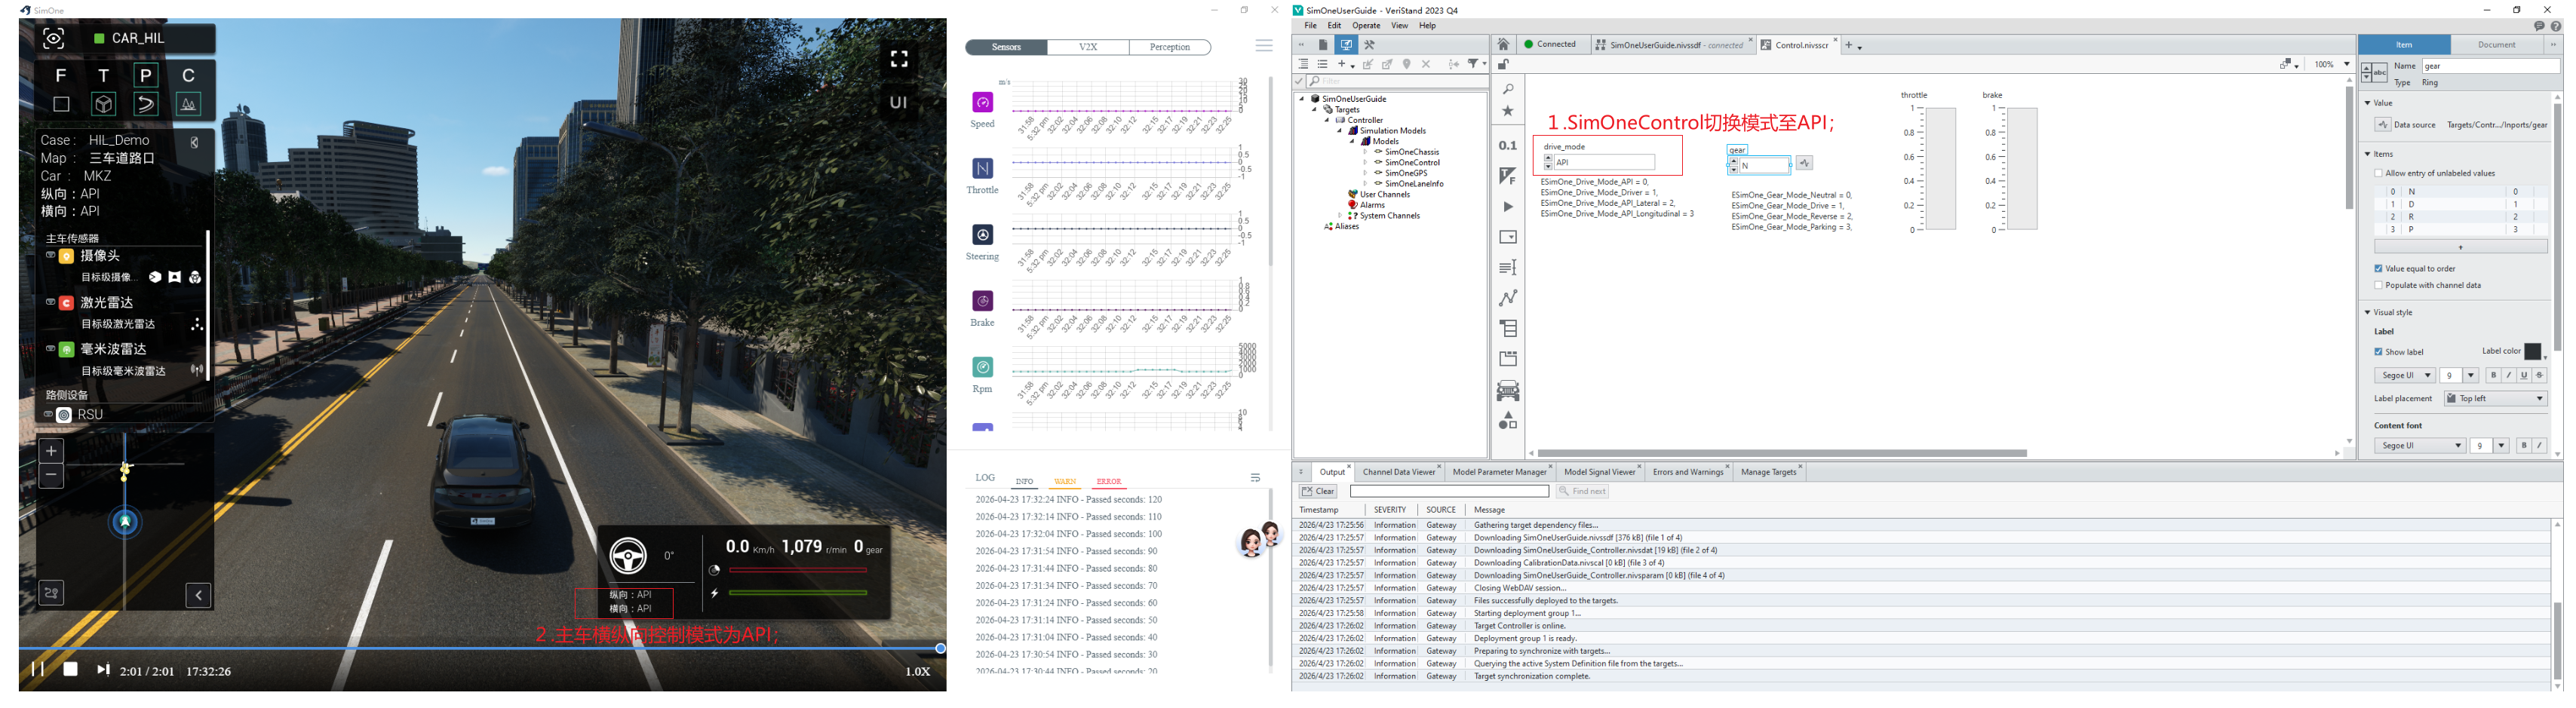Edit the Name field containing gear
The height and width of the screenshot is (708, 2576).
(2489, 66)
